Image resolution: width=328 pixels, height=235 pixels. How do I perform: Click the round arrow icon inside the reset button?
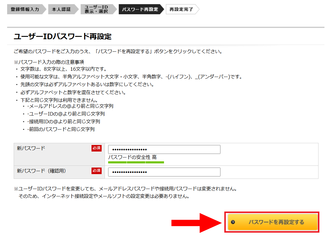tap(233, 222)
